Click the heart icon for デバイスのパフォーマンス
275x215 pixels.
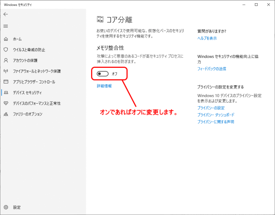point(6,103)
